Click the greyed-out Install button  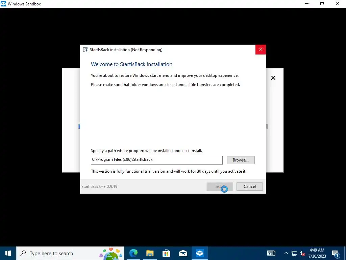click(220, 187)
